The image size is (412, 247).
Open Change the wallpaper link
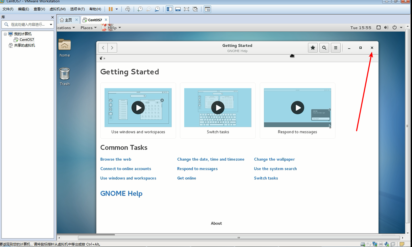click(x=274, y=159)
